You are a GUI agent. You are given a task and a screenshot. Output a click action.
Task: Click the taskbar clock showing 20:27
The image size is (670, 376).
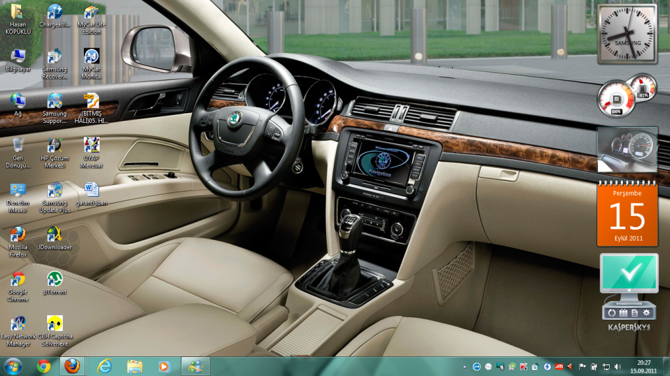pos(644,366)
